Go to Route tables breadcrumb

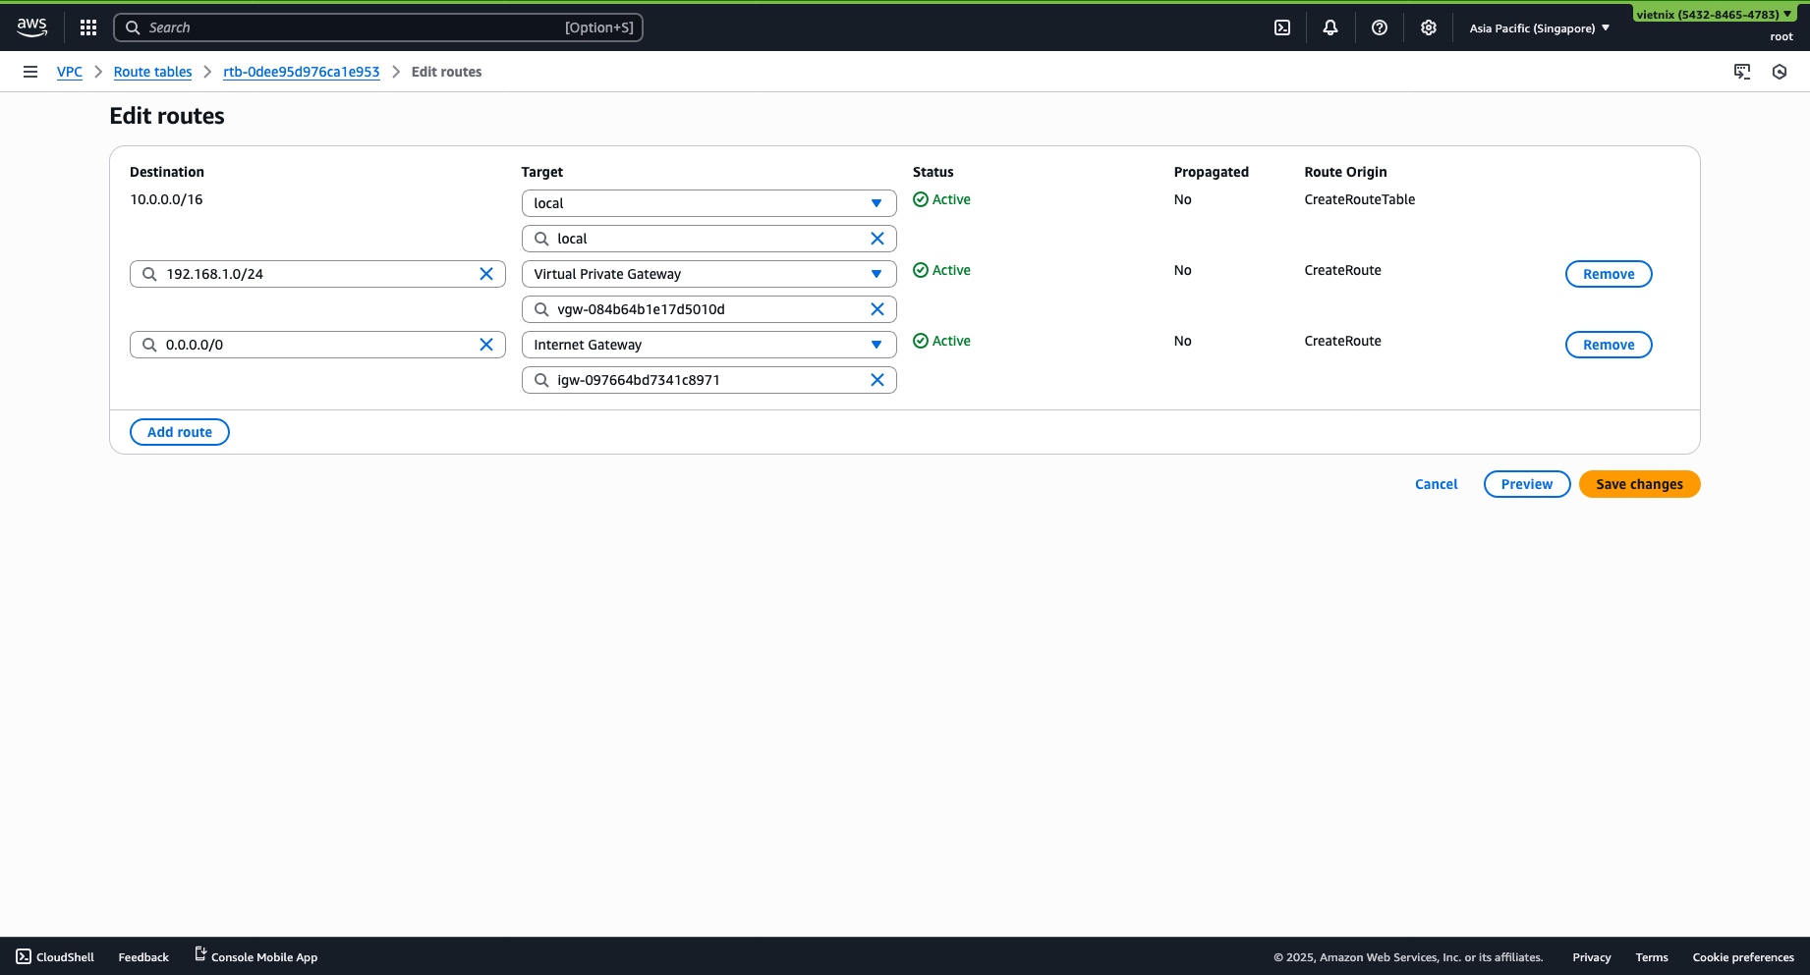tap(152, 72)
